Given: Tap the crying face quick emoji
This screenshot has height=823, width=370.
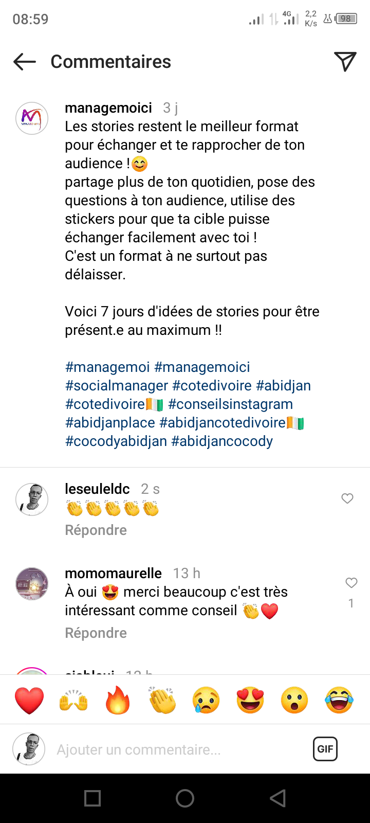Looking at the screenshot, I should click(206, 700).
